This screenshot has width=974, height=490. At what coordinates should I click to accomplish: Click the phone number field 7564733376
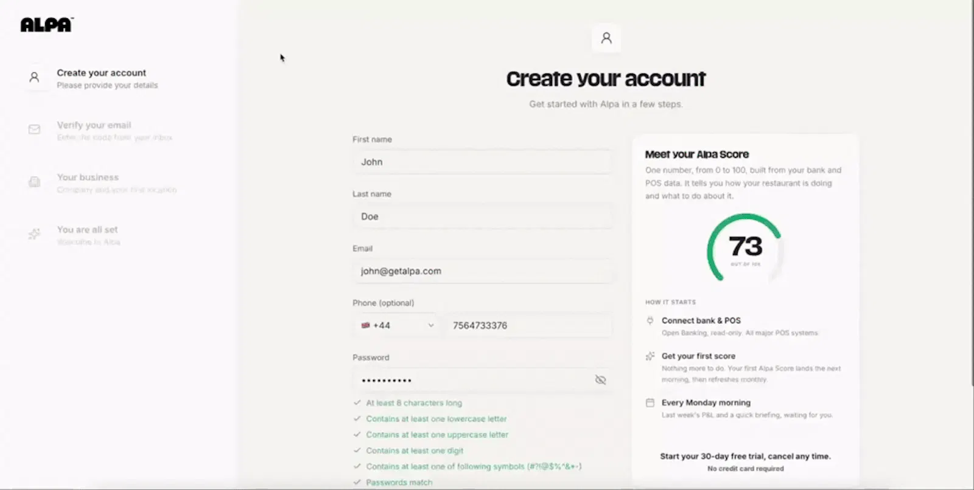coord(529,325)
